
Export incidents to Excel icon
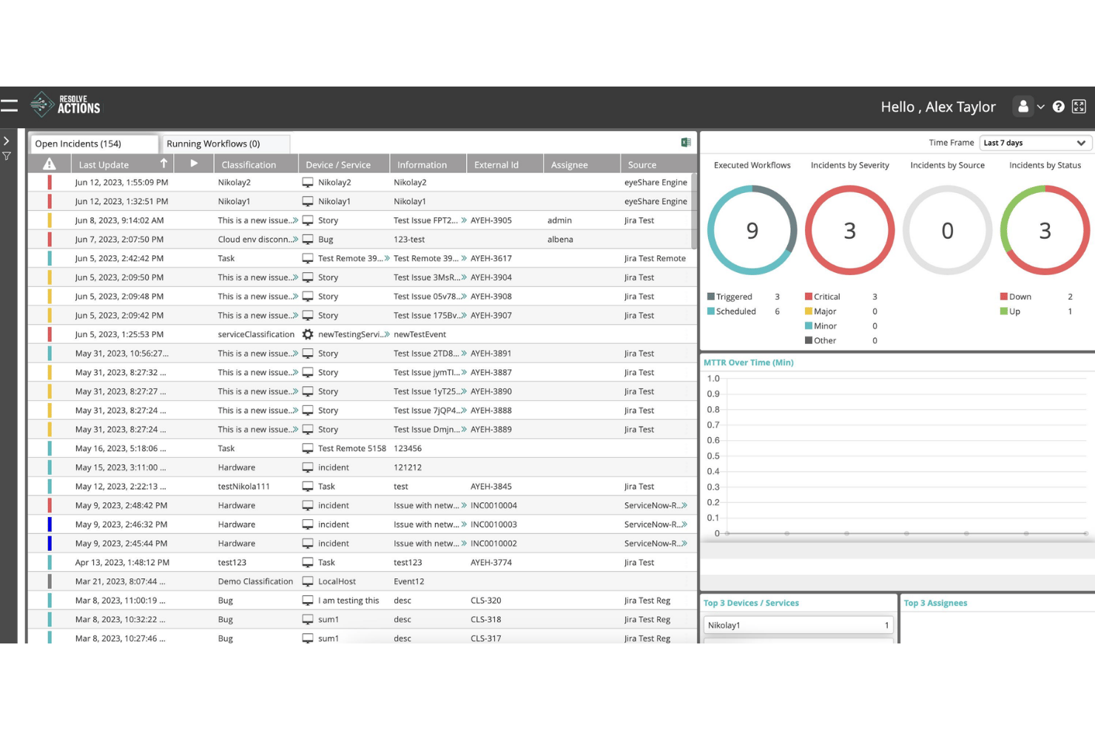pos(686,142)
